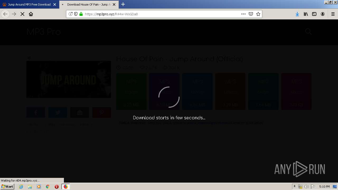Open the volume tray icon
The image size is (338, 190).
(x=307, y=187)
